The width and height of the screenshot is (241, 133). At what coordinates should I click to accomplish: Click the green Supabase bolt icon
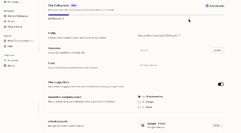[5, 60]
